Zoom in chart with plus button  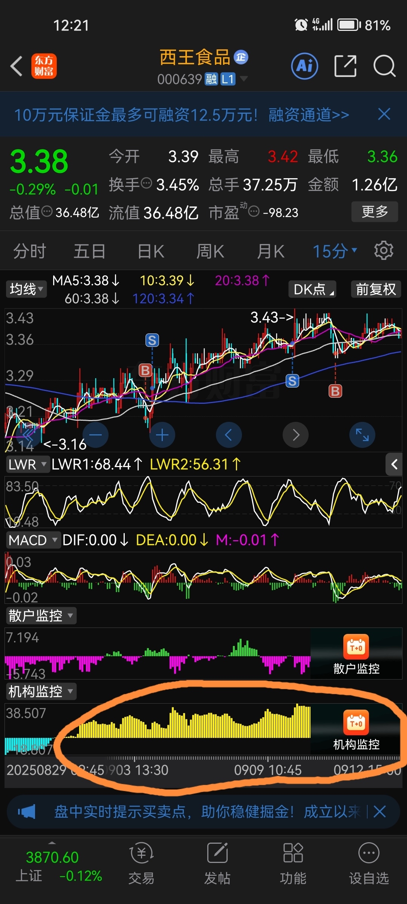tap(162, 435)
